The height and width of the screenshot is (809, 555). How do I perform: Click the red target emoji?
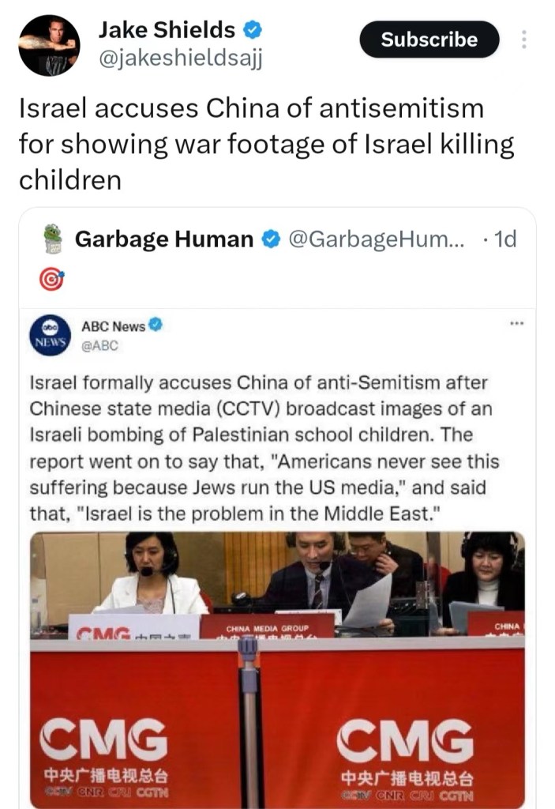[x=51, y=280]
